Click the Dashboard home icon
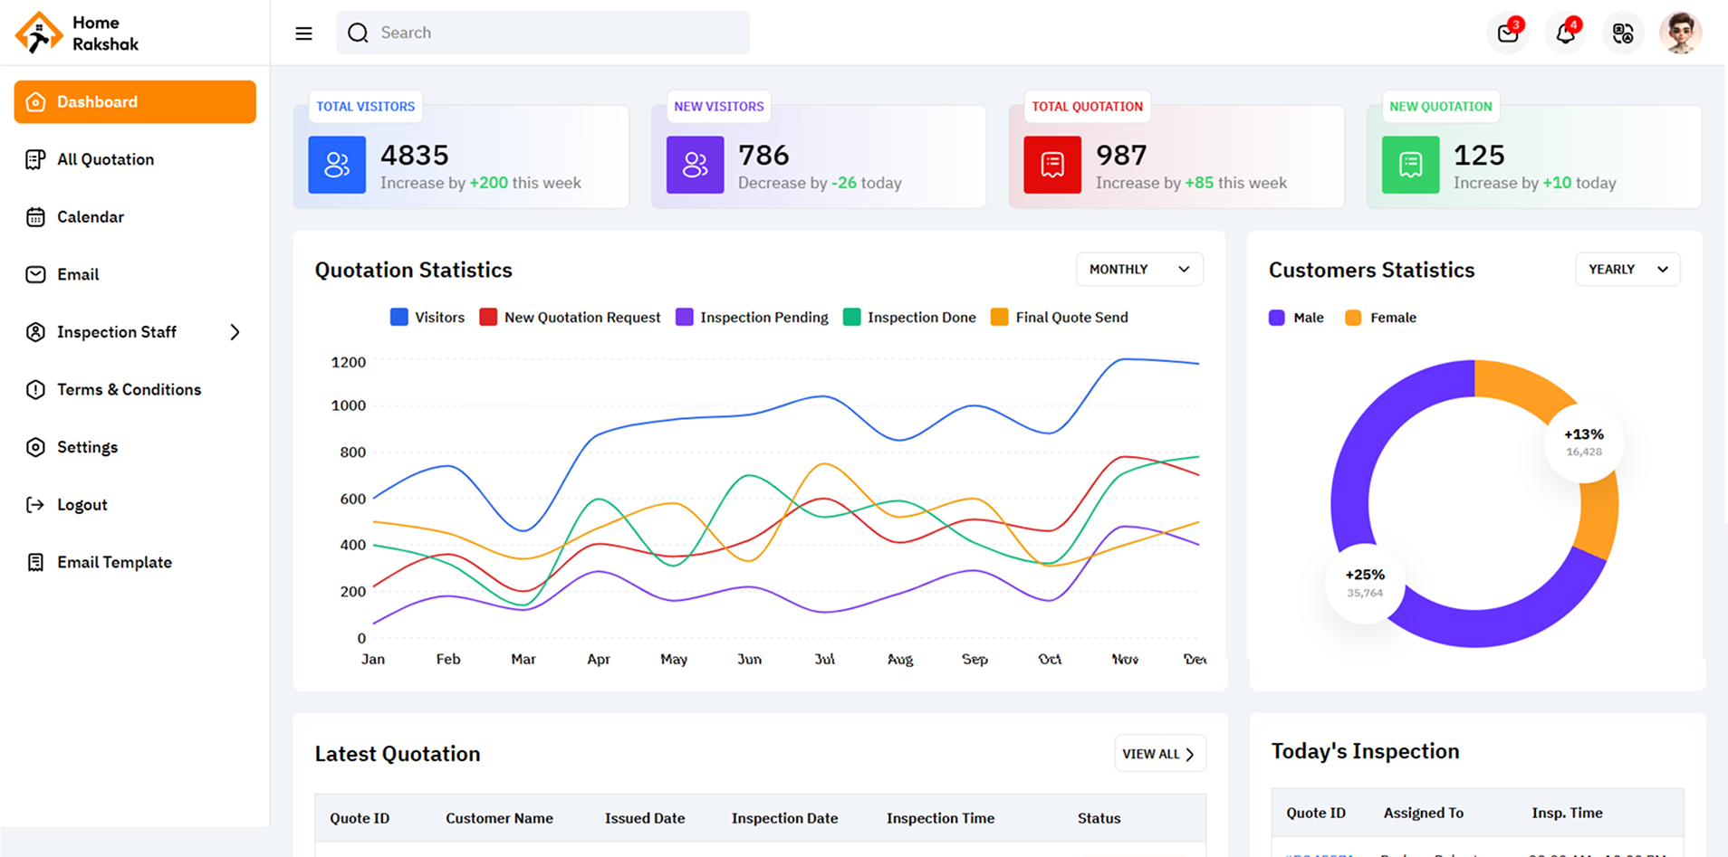1728x857 pixels. click(x=35, y=102)
